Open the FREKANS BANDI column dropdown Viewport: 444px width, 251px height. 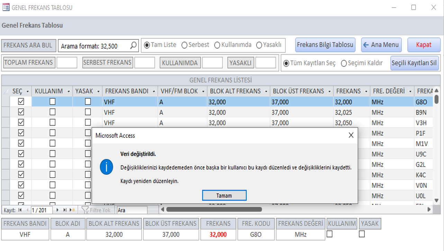pyautogui.click(x=154, y=91)
